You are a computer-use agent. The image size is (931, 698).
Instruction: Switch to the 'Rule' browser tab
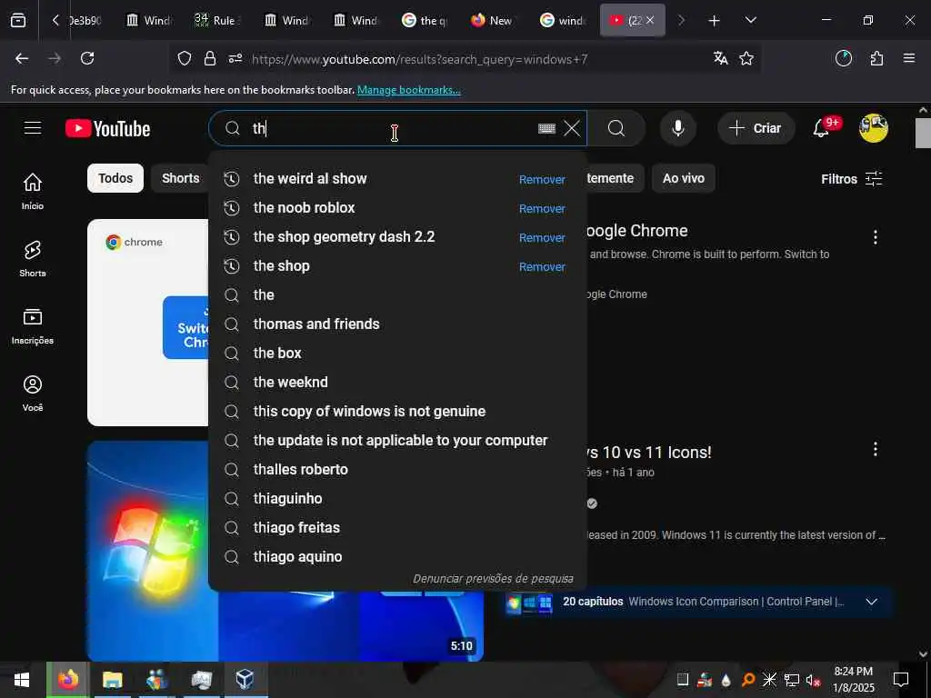[216, 21]
